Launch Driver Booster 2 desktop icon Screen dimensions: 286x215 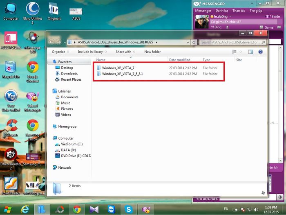point(11,159)
